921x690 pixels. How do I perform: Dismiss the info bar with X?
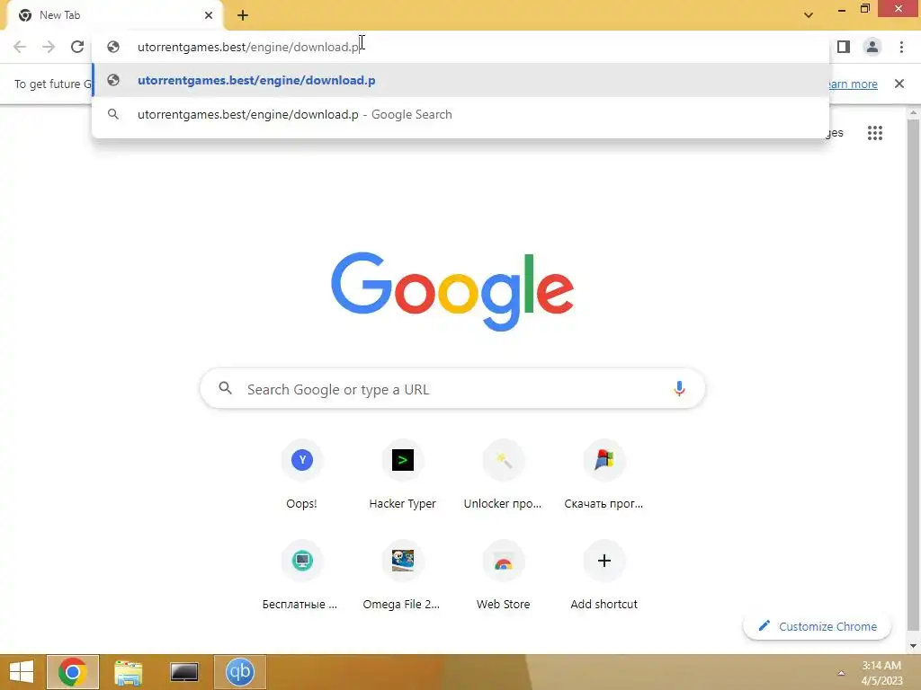[x=899, y=84]
